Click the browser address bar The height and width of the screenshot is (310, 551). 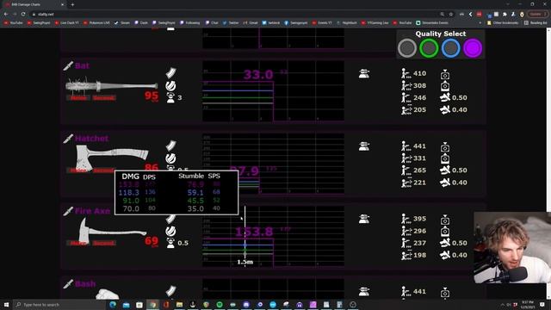point(235,14)
